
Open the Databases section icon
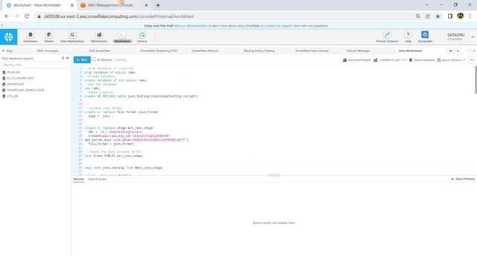click(31, 36)
